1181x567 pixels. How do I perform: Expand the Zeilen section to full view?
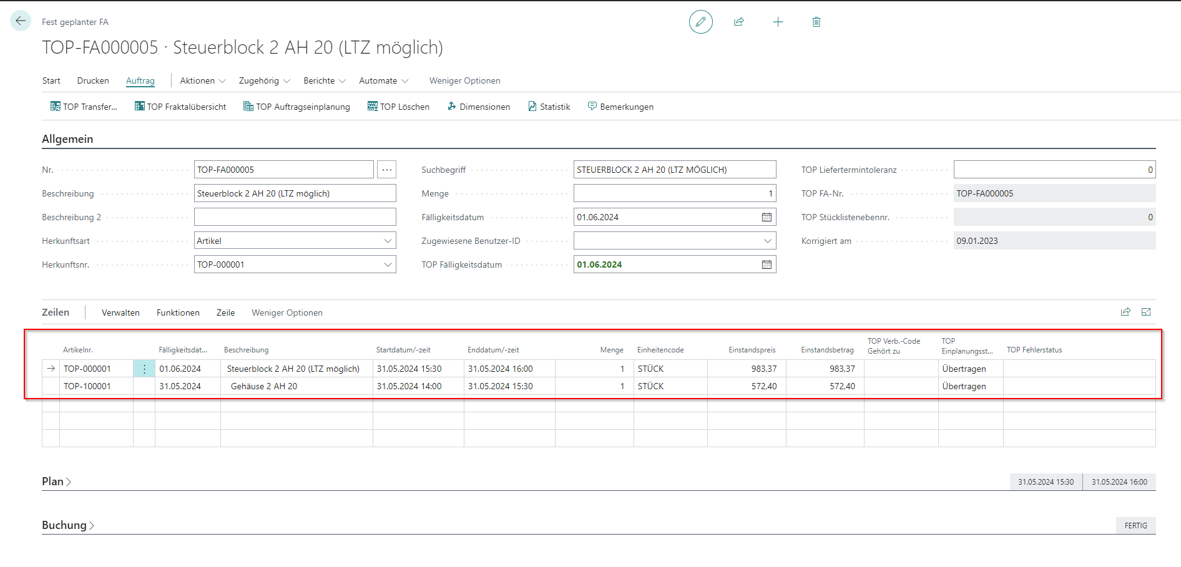[x=1146, y=312]
